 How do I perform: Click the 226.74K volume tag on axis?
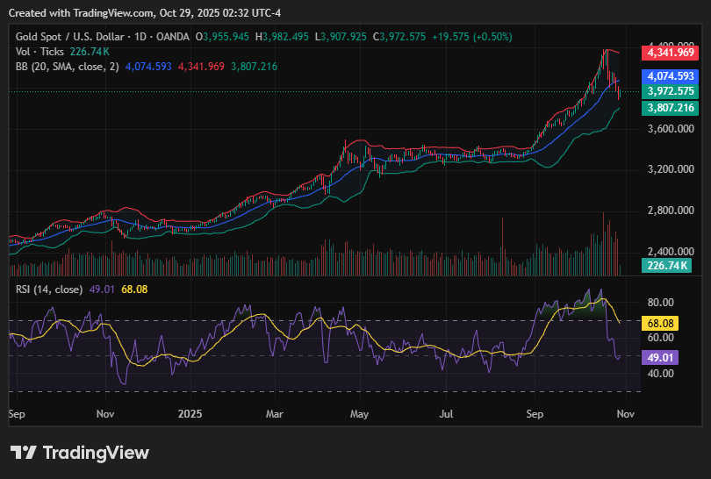pos(666,265)
